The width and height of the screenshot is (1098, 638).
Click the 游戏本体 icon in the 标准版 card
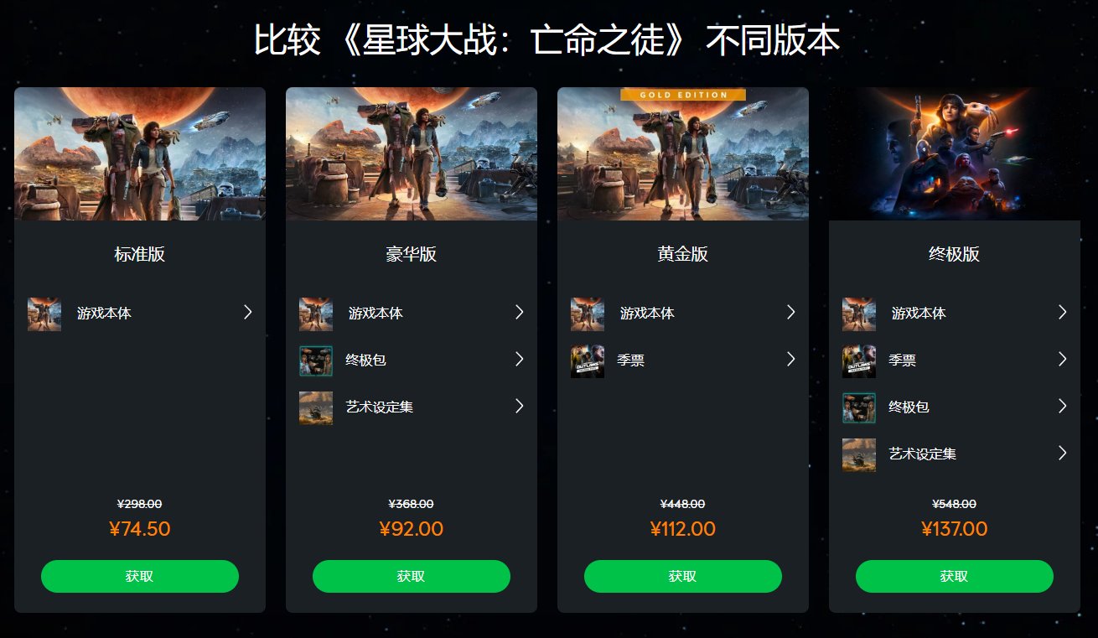[44, 314]
